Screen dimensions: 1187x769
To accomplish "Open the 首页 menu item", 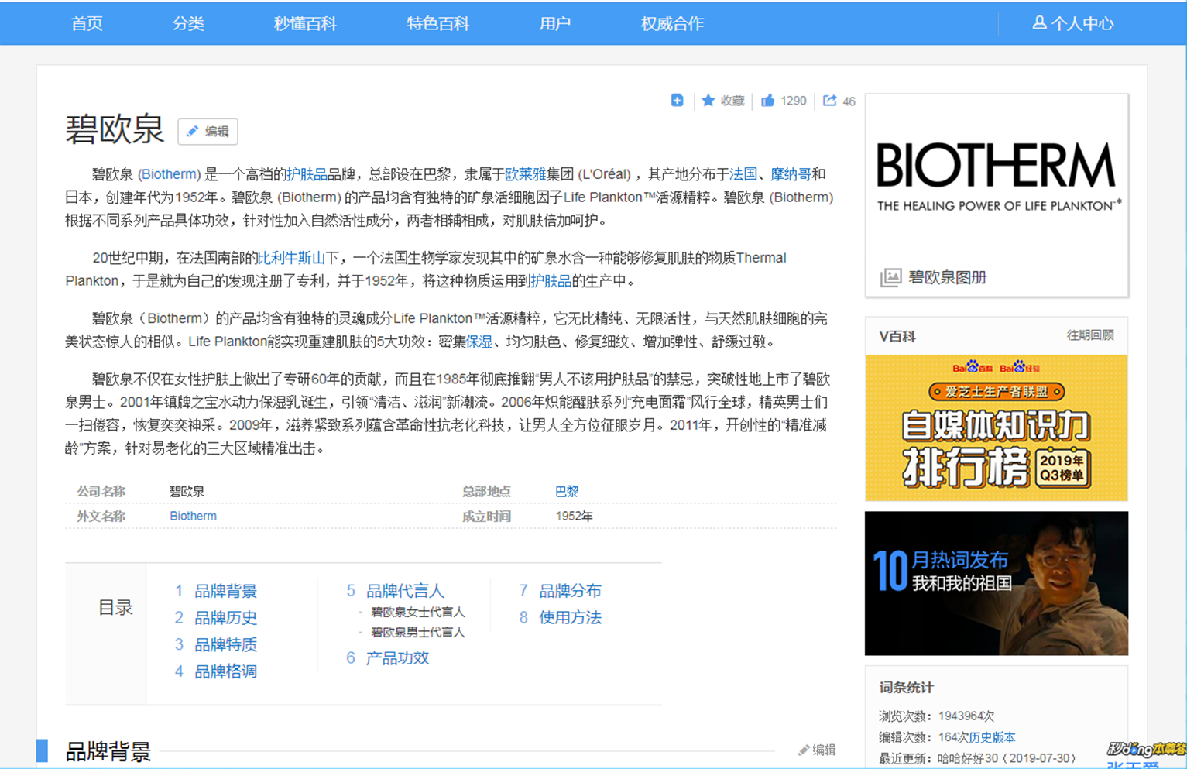I will coord(87,23).
